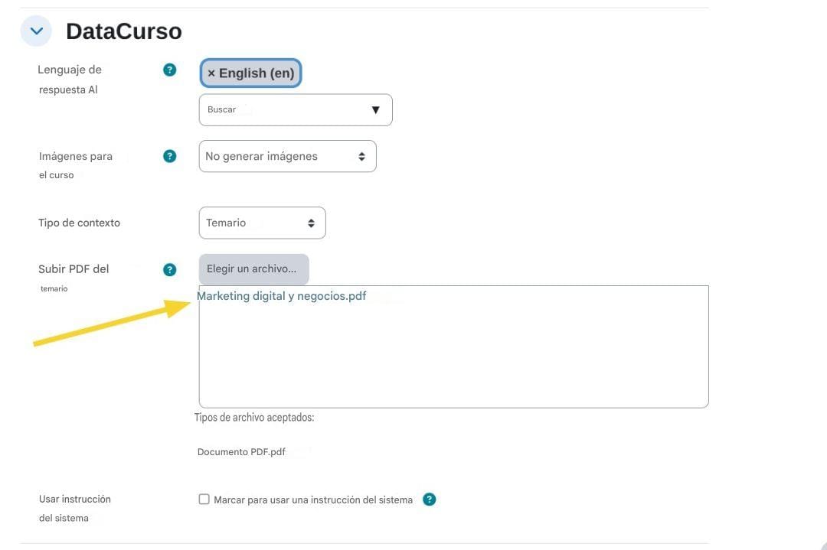Open help for Lenguaje de respuesta AI

[170, 70]
